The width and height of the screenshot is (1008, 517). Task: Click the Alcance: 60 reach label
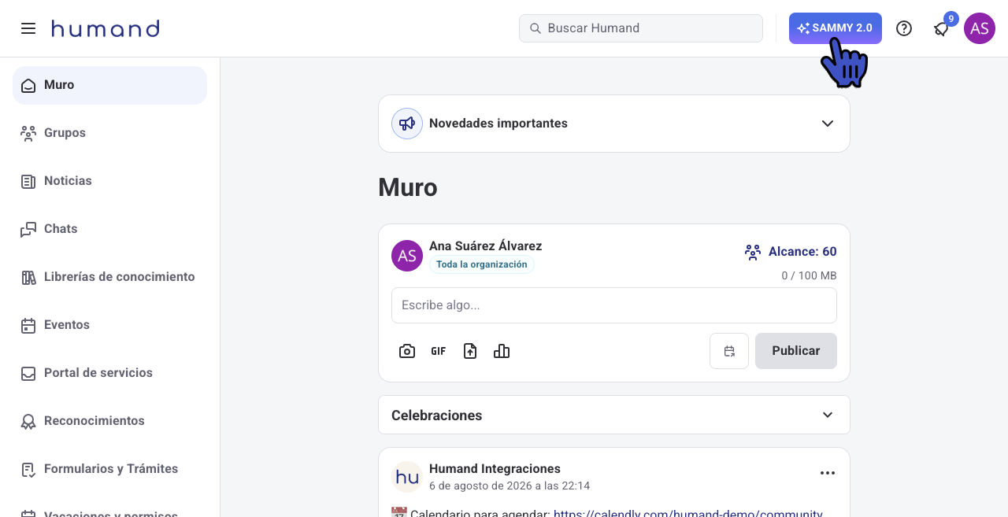click(x=802, y=252)
